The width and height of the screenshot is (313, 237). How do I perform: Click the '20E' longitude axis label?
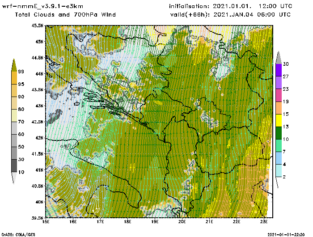click(x=182, y=222)
